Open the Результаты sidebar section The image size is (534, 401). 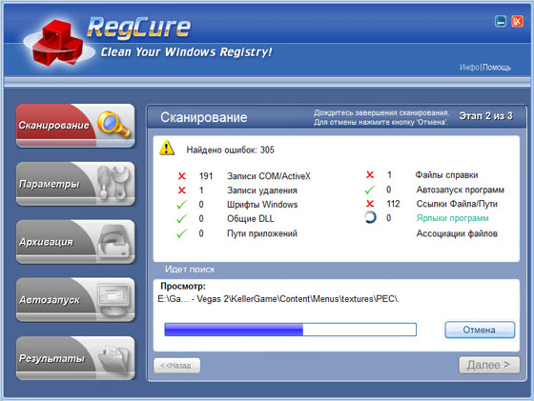75,358
